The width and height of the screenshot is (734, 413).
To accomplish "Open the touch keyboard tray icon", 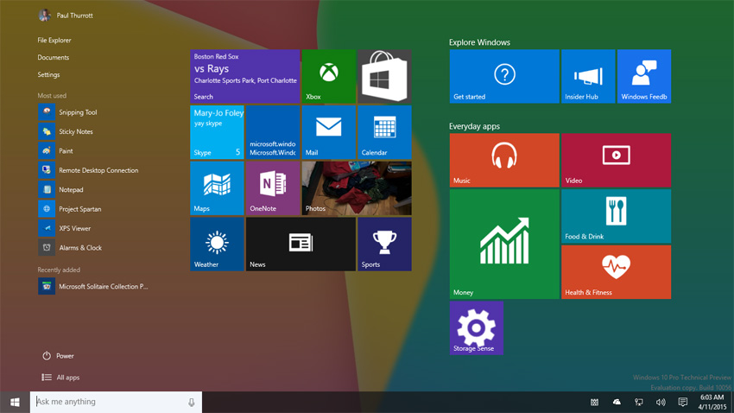I will [594, 403].
